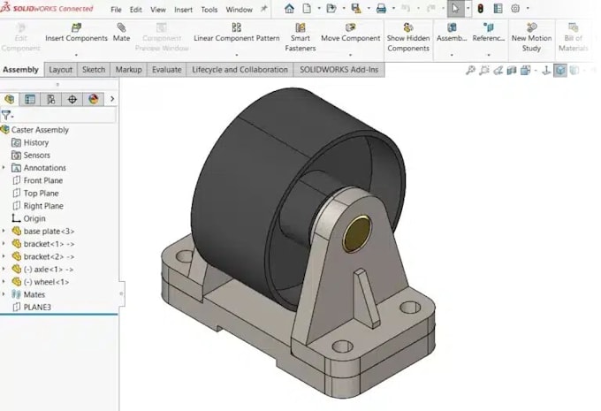Click the Save icon
601x411 pixels.
click(x=356, y=9)
